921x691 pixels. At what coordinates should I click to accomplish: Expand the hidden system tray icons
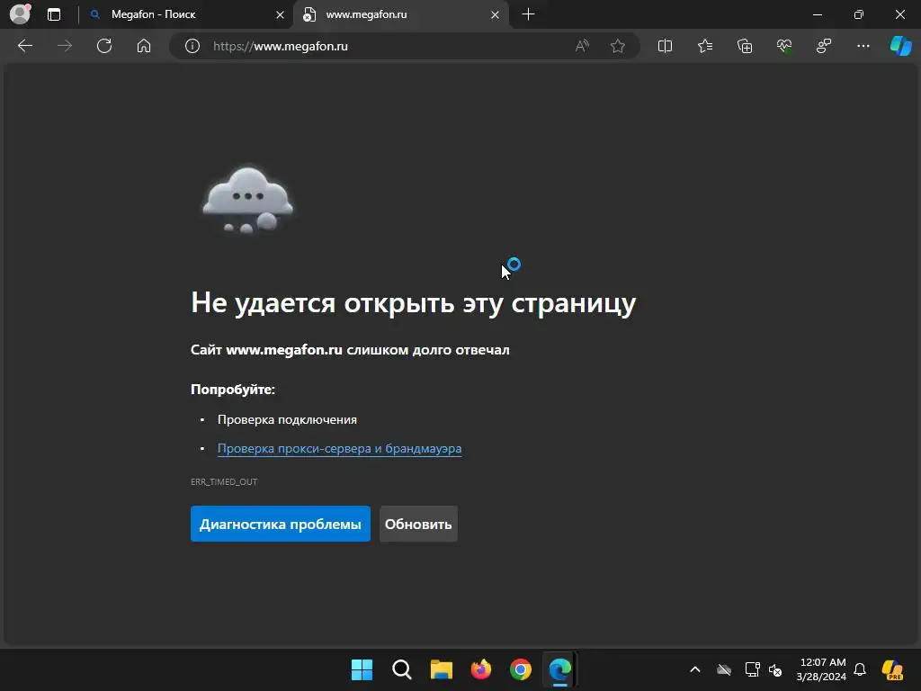(x=695, y=669)
